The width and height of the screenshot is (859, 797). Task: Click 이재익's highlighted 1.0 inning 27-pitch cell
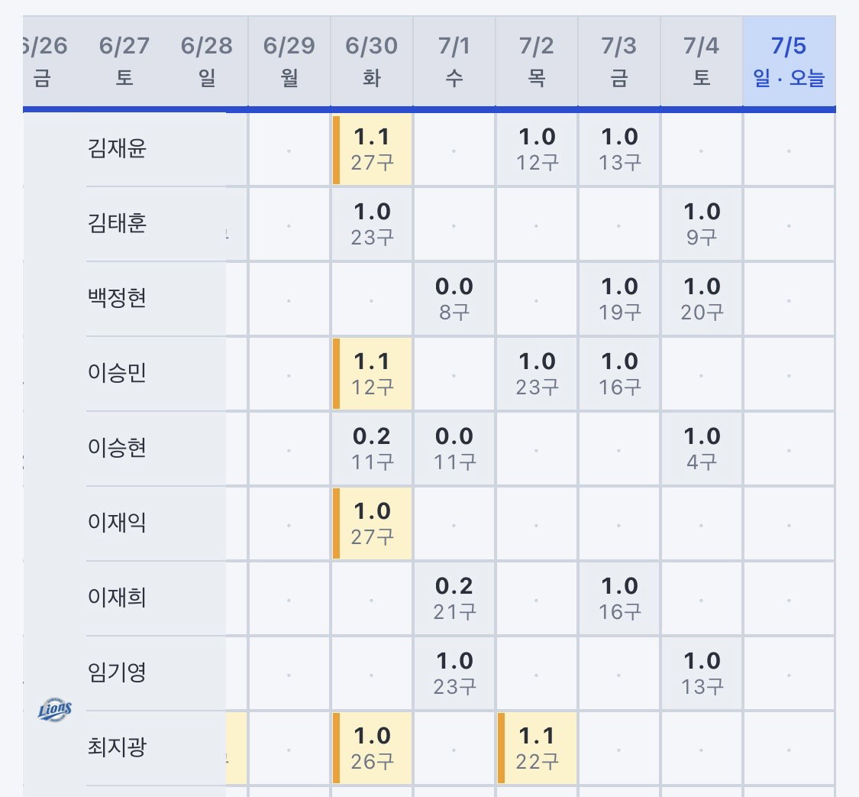[x=372, y=523]
